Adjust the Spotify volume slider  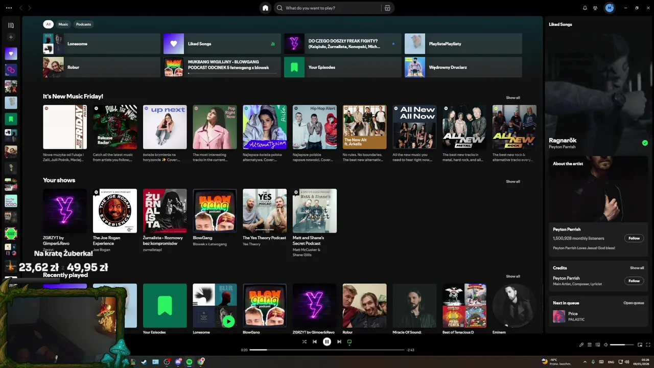[621, 344]
